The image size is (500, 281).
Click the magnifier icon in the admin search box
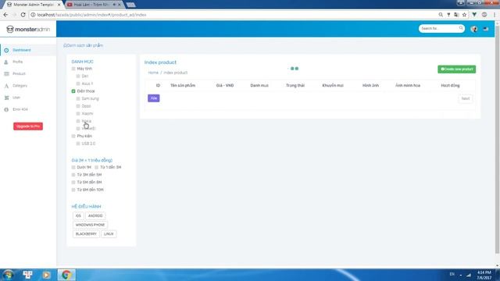tap(461, 28)
